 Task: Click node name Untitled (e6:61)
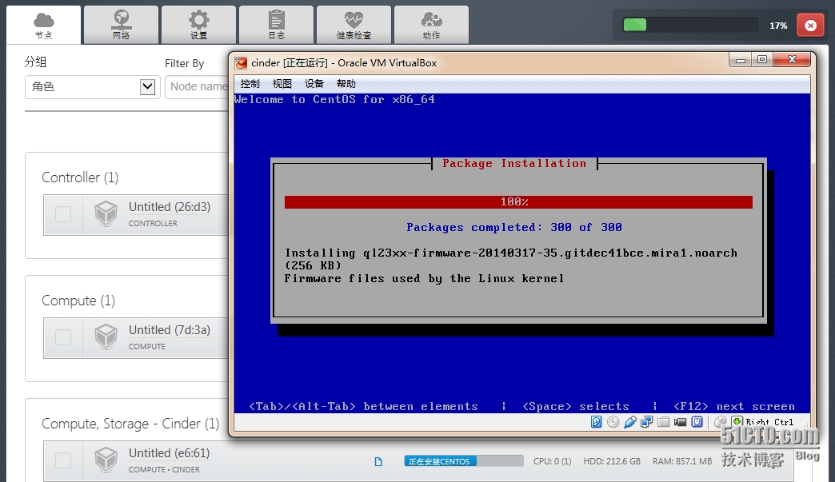[x=169, y=452]
